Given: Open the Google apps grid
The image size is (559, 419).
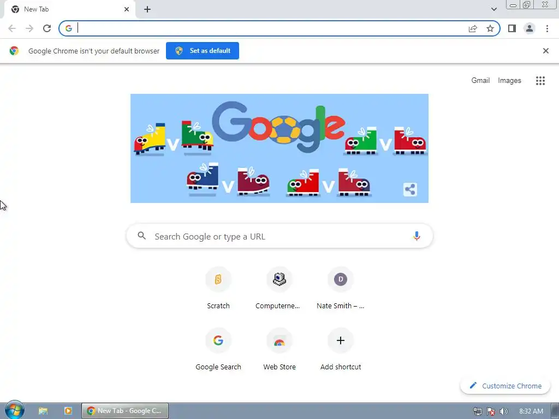Looking at the screenshot, I should (540, 81).
